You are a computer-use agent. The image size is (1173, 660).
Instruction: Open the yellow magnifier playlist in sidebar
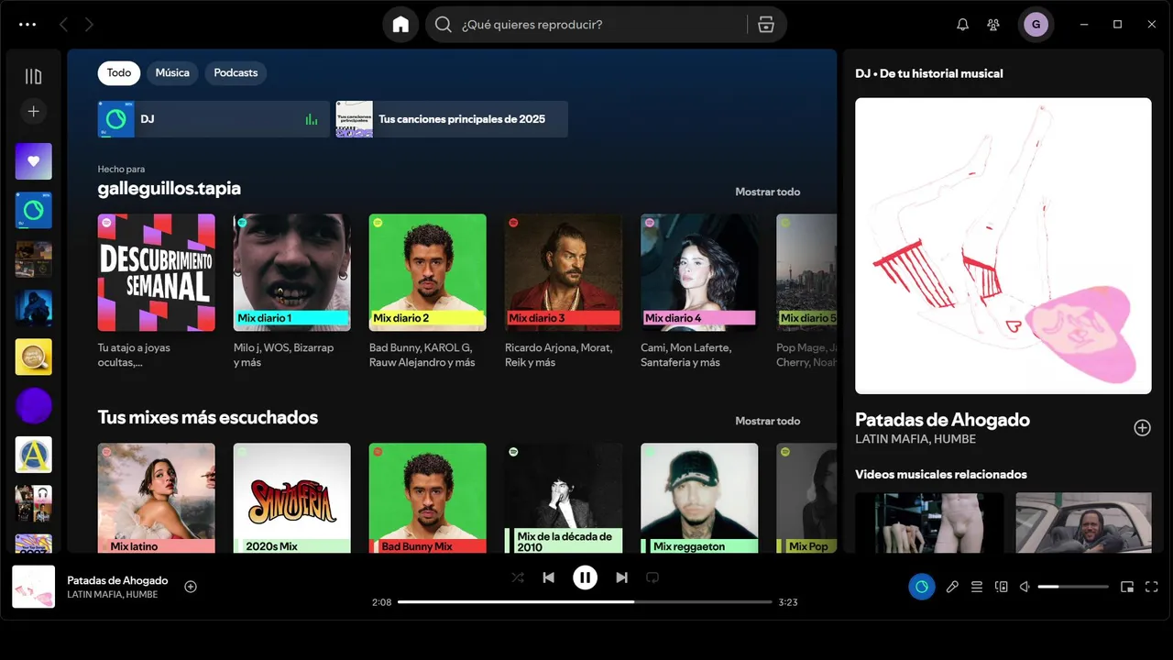click(34, 357)
